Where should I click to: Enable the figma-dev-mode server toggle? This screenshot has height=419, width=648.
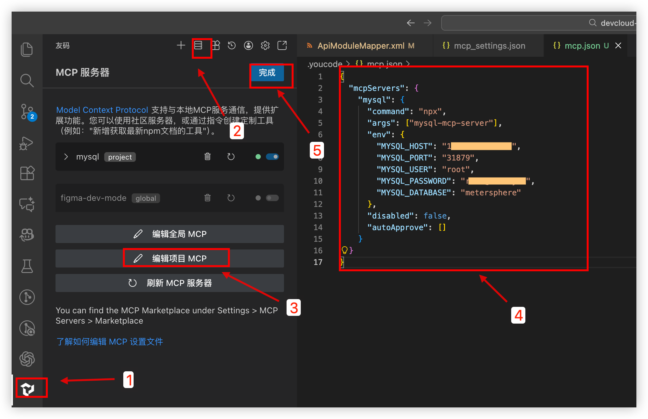pyautogui.click(x=272, y=198)
